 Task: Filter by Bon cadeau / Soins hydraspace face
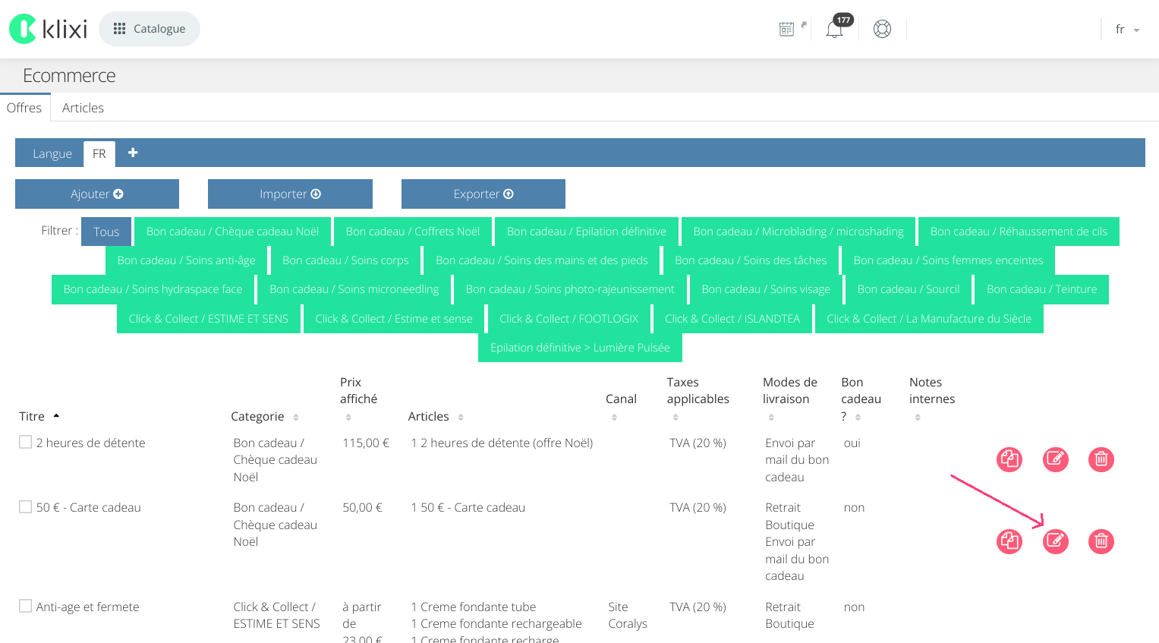(153, 289)
